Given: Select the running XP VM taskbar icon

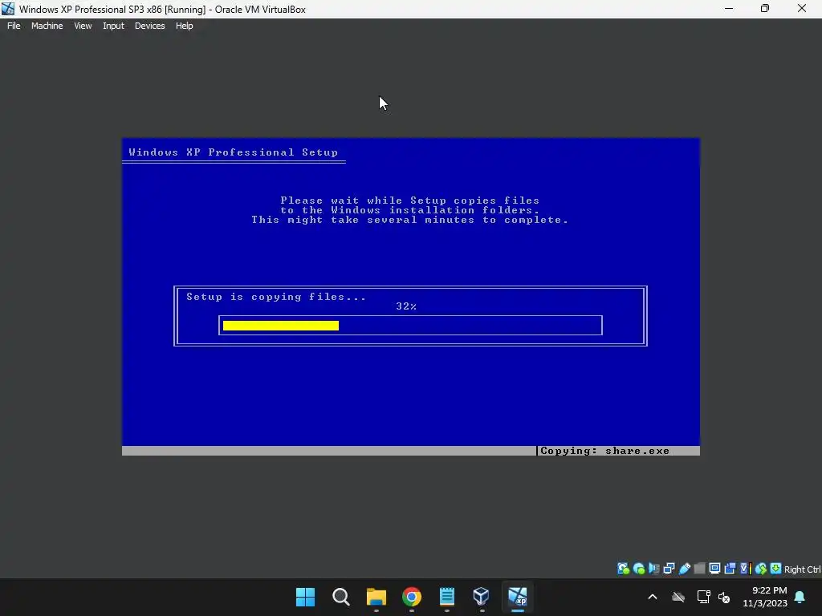Looking at the screenshot, I should point(518,597).
